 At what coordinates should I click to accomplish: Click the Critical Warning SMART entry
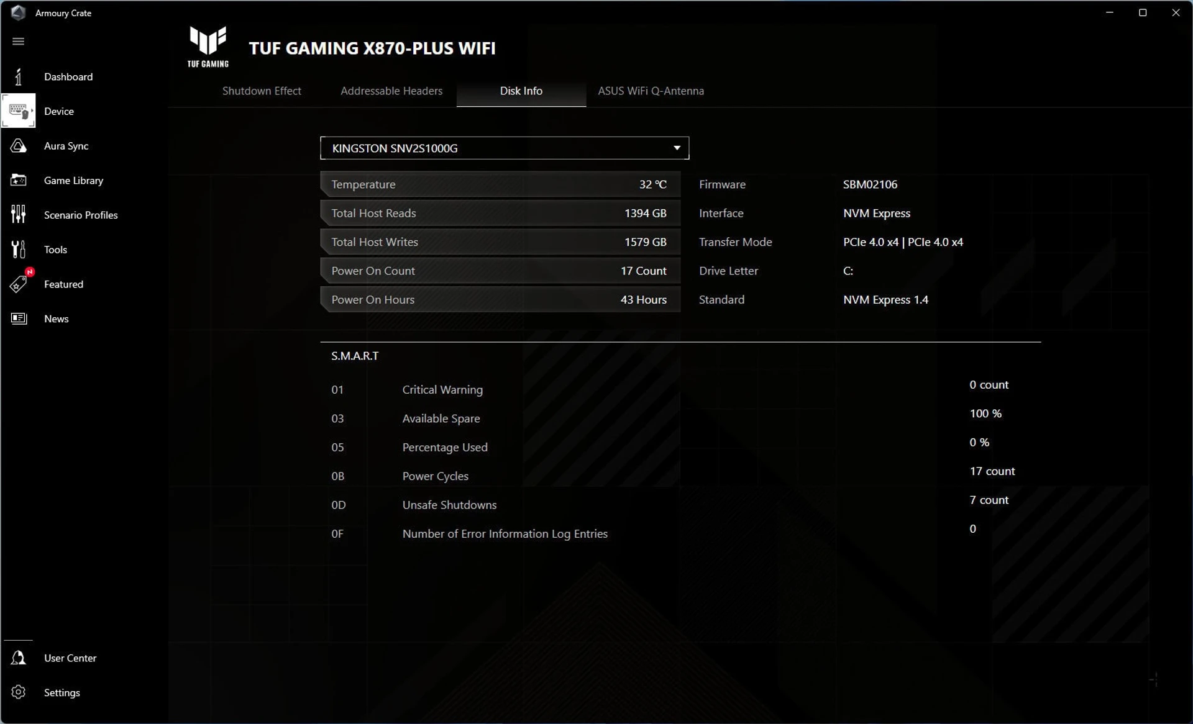[x=442, y=389]
